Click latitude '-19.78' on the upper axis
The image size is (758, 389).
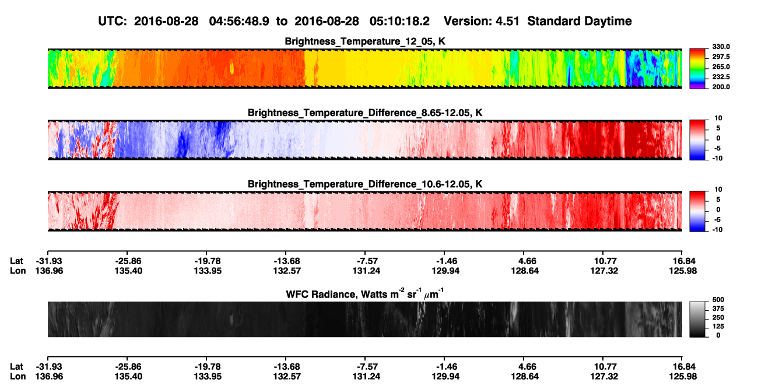pos(207,261)
